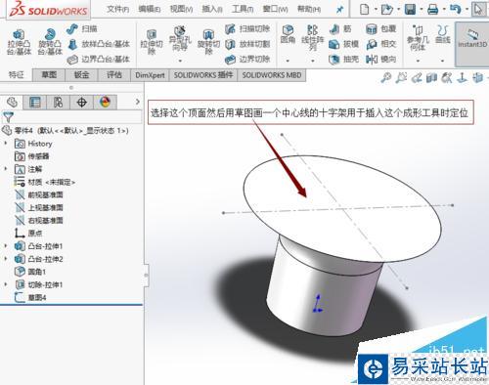Image resolution: width=489 pixels, height=385 pixels.
Task: Open the 文件(F) menu
Action: (x=118, y=10)
